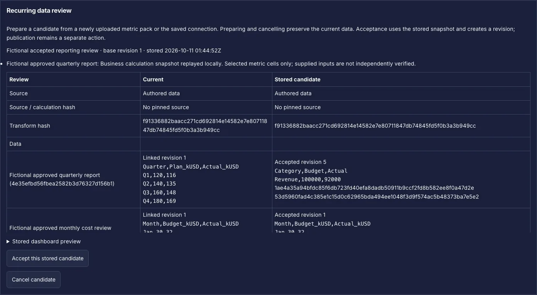Click the "Source / calculation hash" row label
Image resolution: width=537 pixels, height=295 pixels.
(x=42, y=107)
